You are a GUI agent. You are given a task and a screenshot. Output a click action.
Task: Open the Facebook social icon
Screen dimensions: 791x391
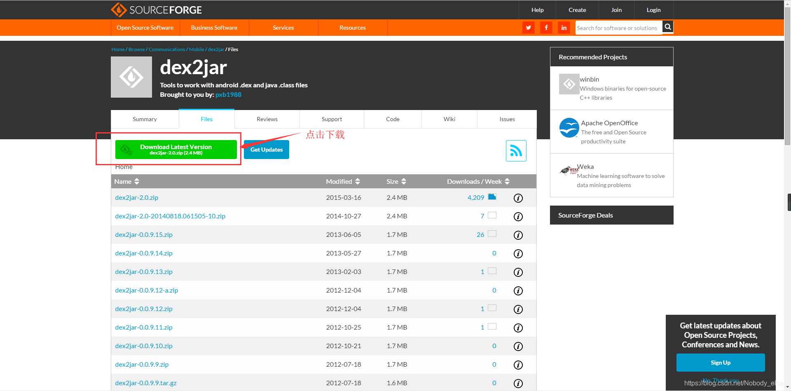tap(546, 28)
